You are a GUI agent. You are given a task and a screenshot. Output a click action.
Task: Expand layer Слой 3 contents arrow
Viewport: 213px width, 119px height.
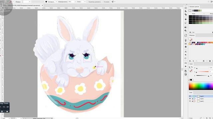(196, 96)
